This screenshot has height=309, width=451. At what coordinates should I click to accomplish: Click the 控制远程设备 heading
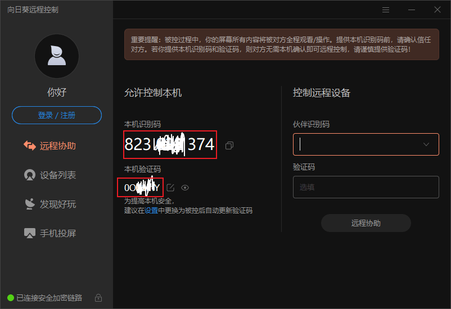tap(322, 93)
